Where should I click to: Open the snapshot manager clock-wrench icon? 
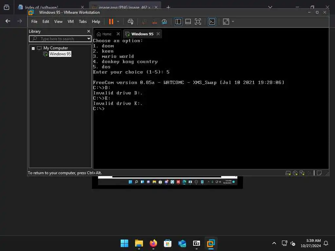164,22
